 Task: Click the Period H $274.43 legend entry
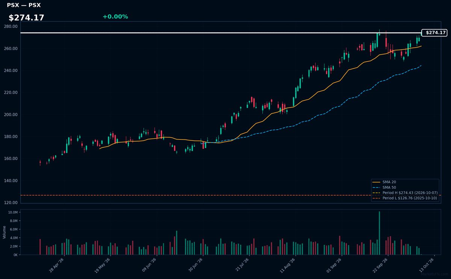click(x=405, y=193)
